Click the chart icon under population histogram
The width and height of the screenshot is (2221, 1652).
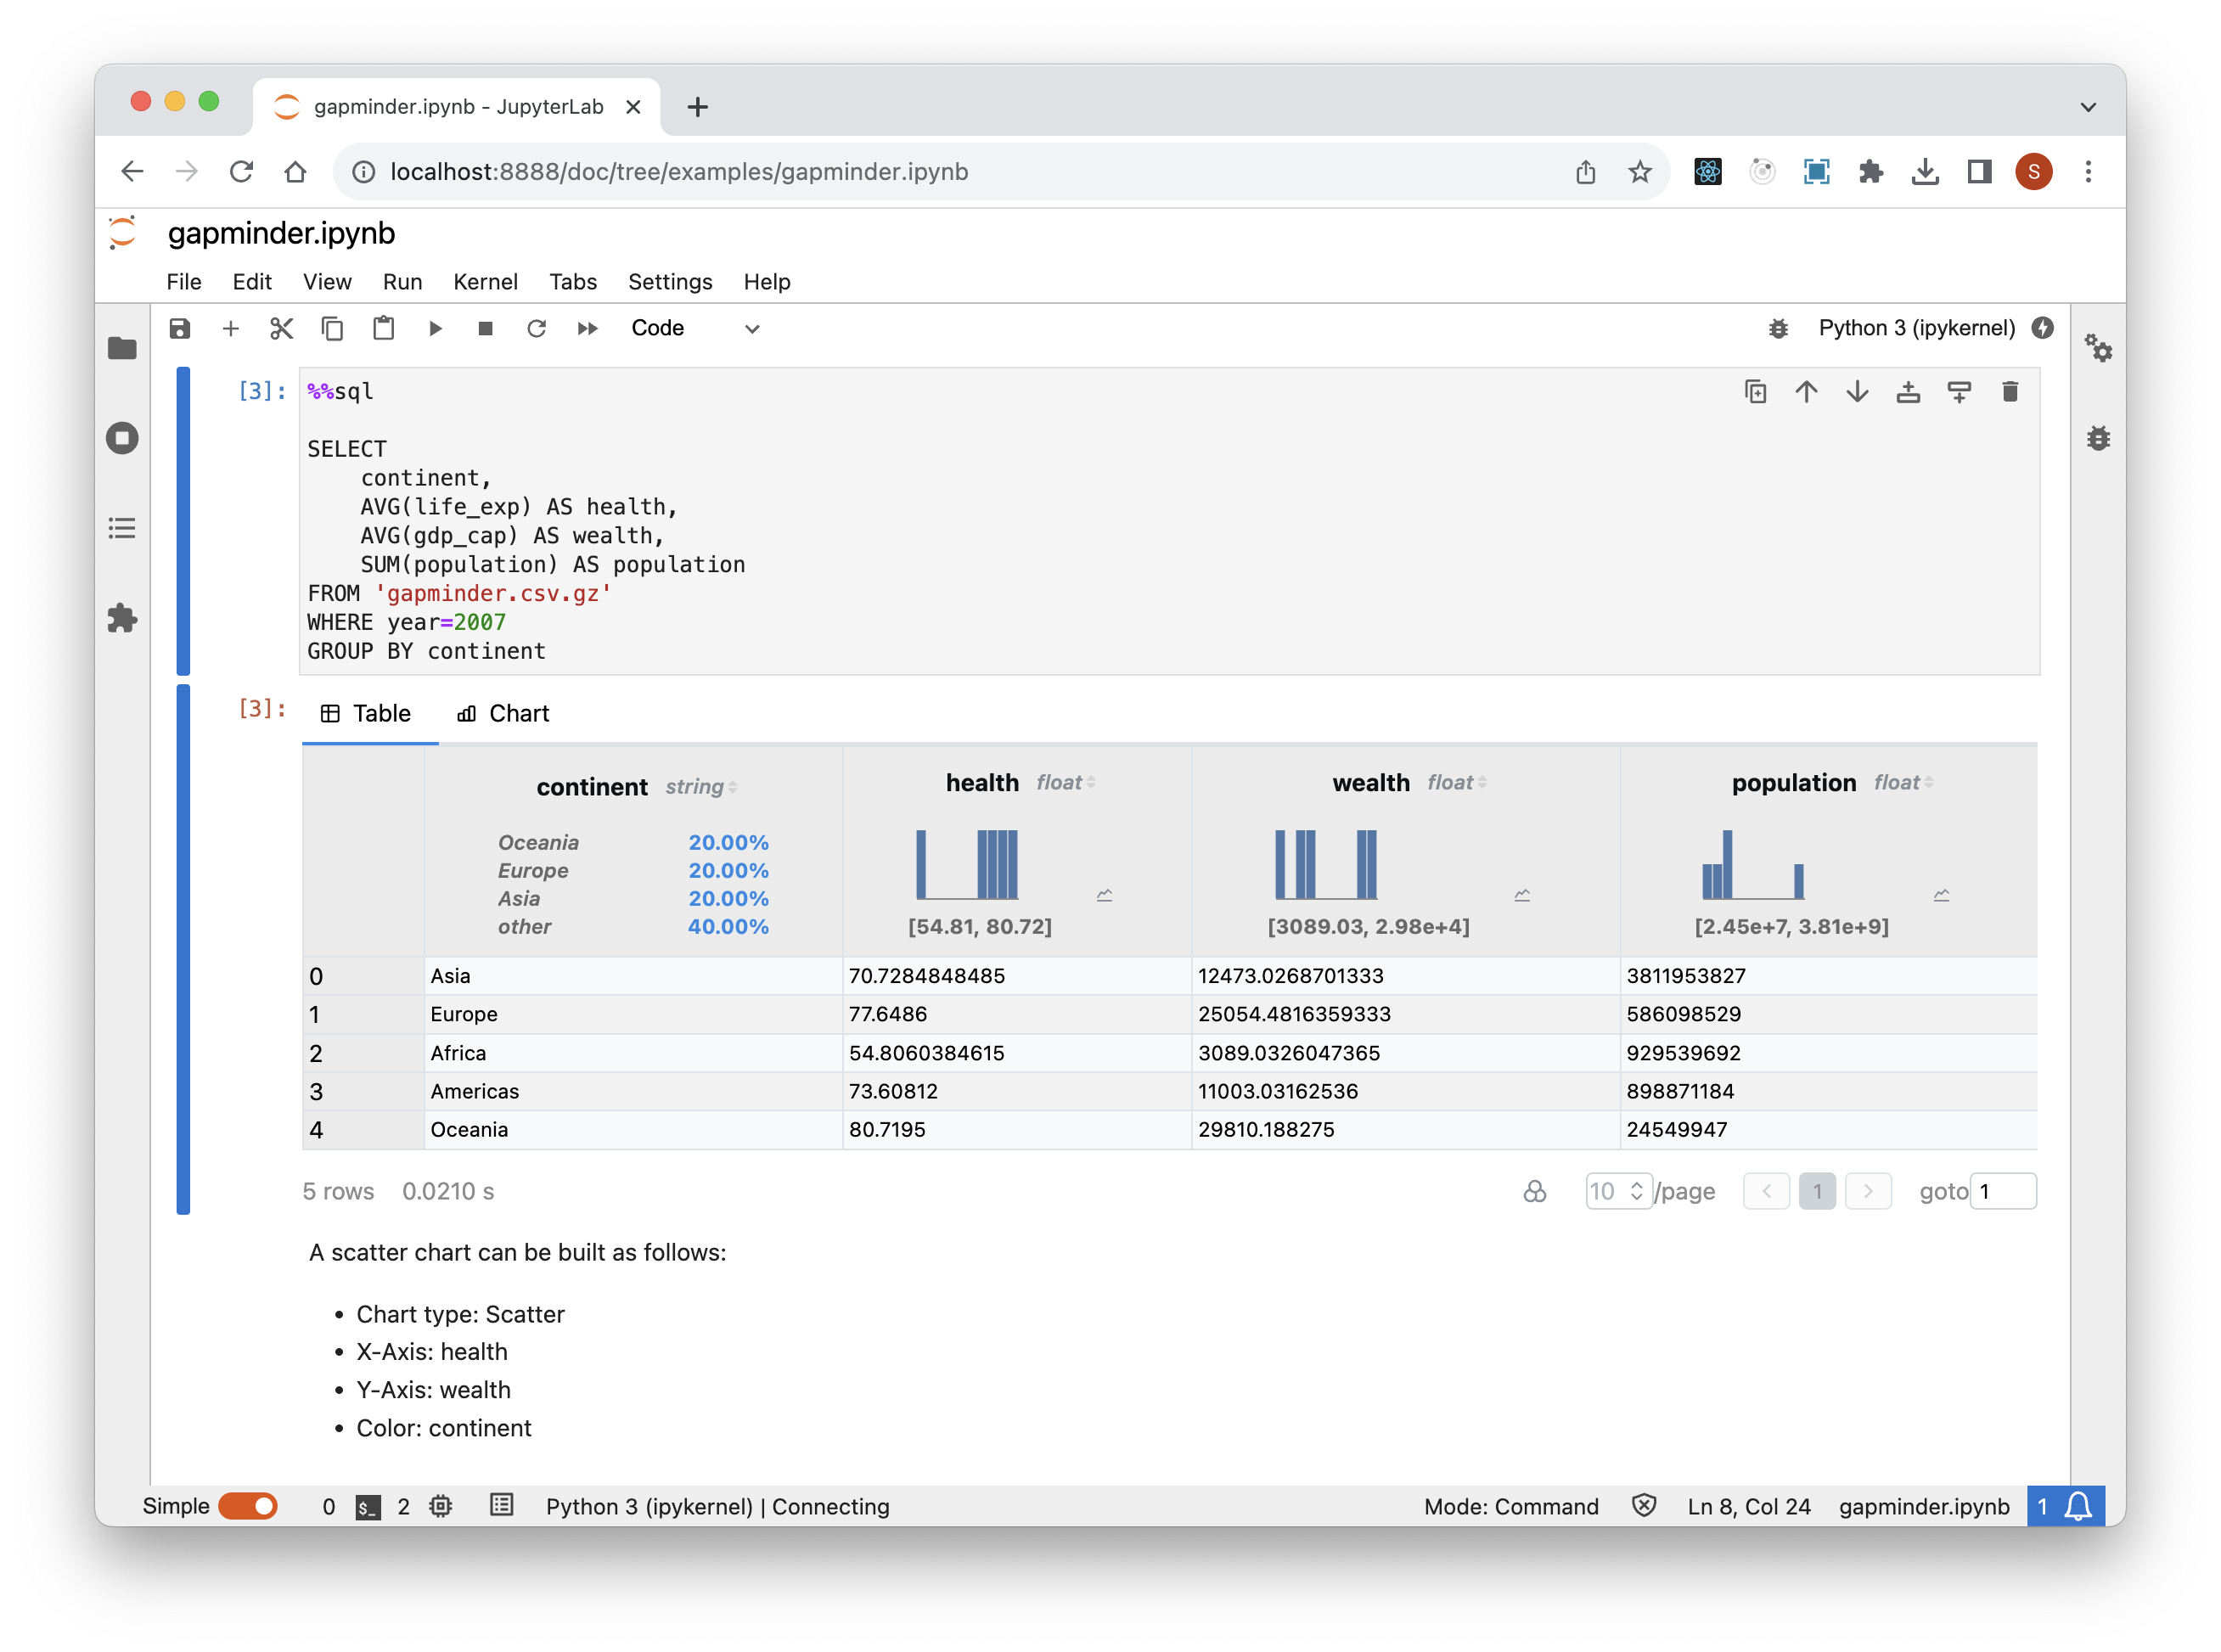(x=1941, y=895)
